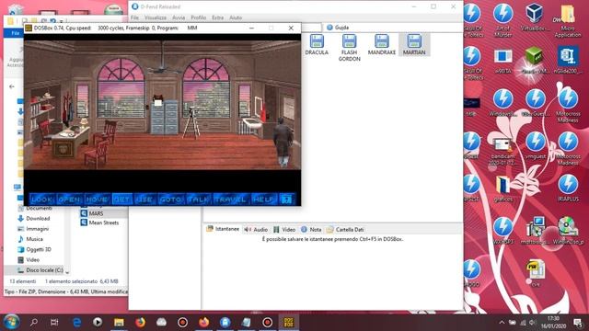
Task: Select Mean Streets in the file list
Action: coord(99,223)
